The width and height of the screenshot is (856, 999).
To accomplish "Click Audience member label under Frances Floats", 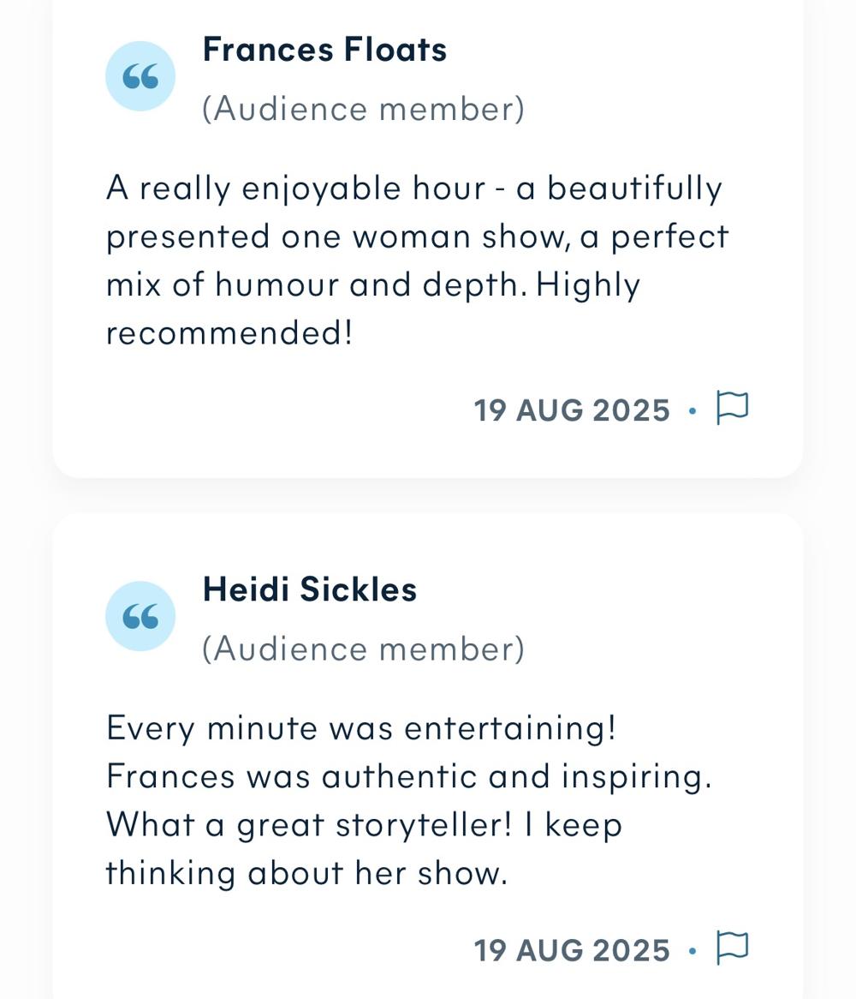I will click(363, 109).
